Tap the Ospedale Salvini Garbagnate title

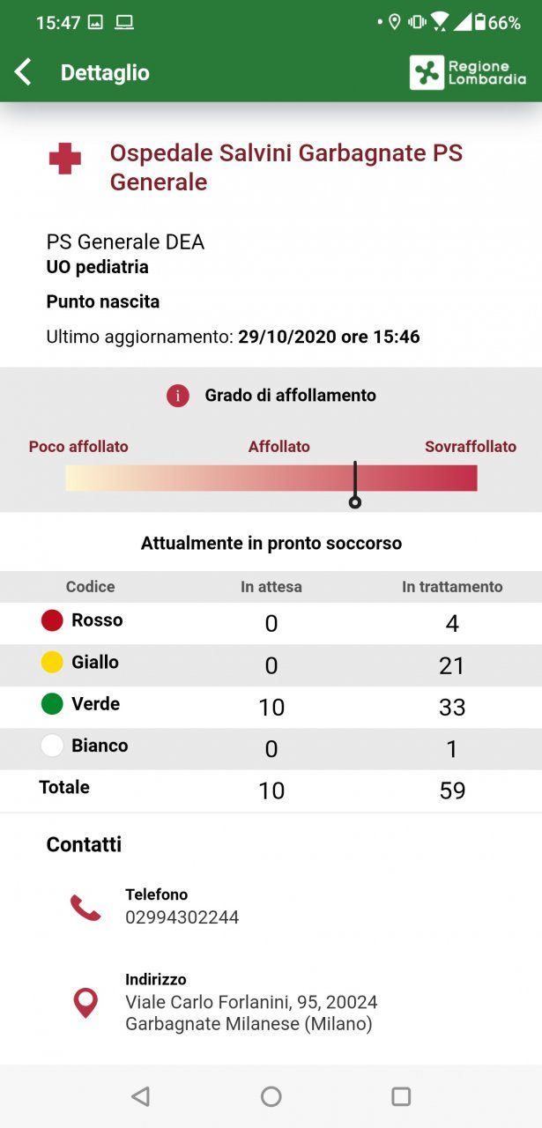286,167
